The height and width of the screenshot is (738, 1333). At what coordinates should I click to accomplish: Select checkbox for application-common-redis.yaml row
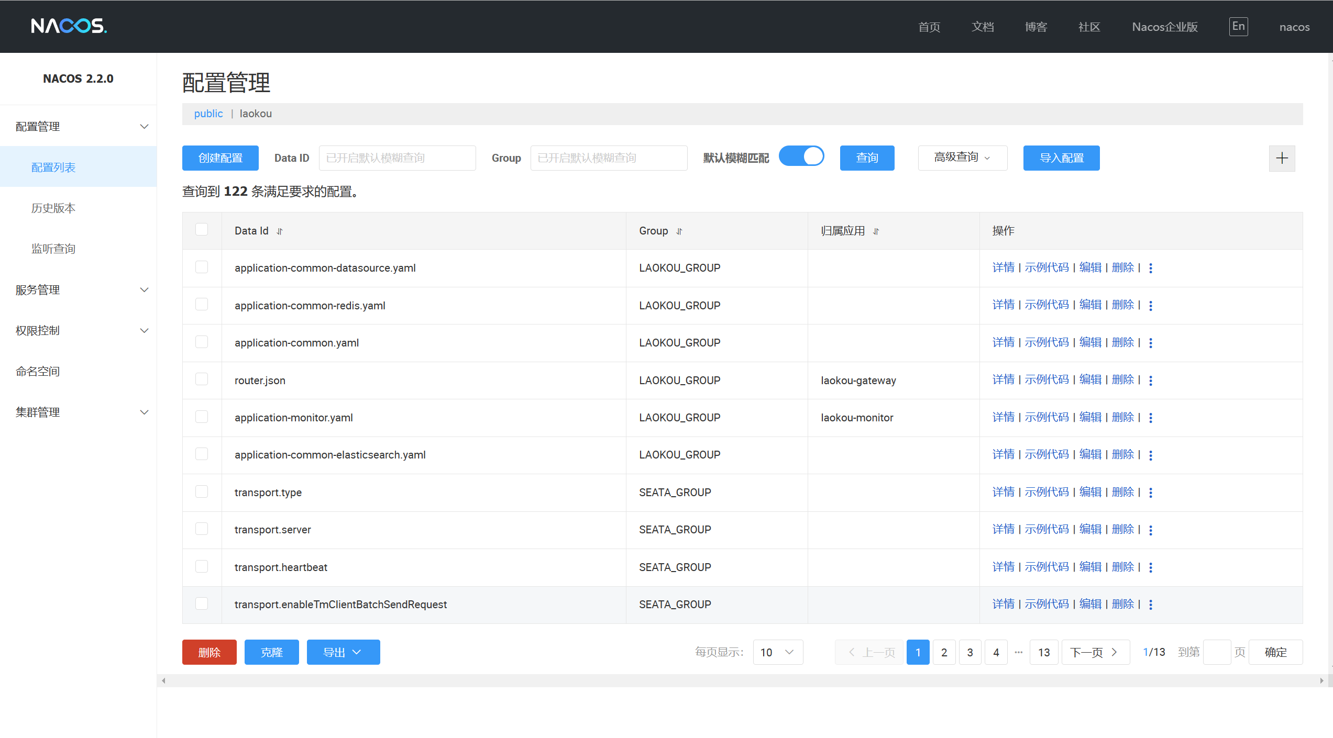(x=202, y=305)
